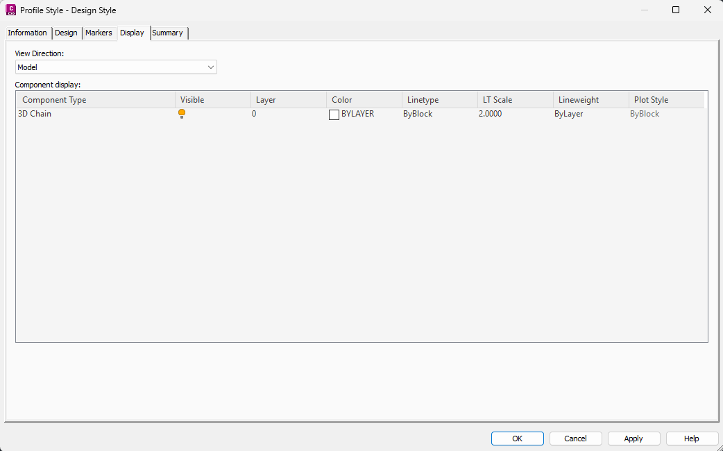Select the Display tab
The width and height of the screenshot is (723, 451).
[132, 33]
